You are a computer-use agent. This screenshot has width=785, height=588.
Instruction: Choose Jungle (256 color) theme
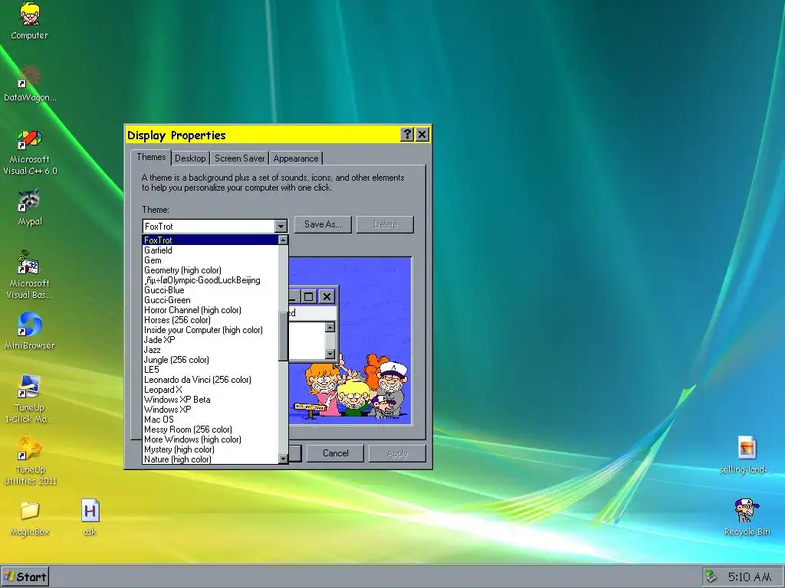[x=210, y=360]
